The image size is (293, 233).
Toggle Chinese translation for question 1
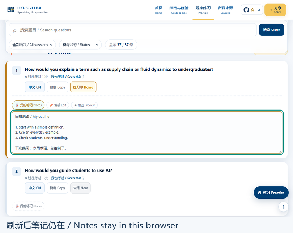coord(35,87)
